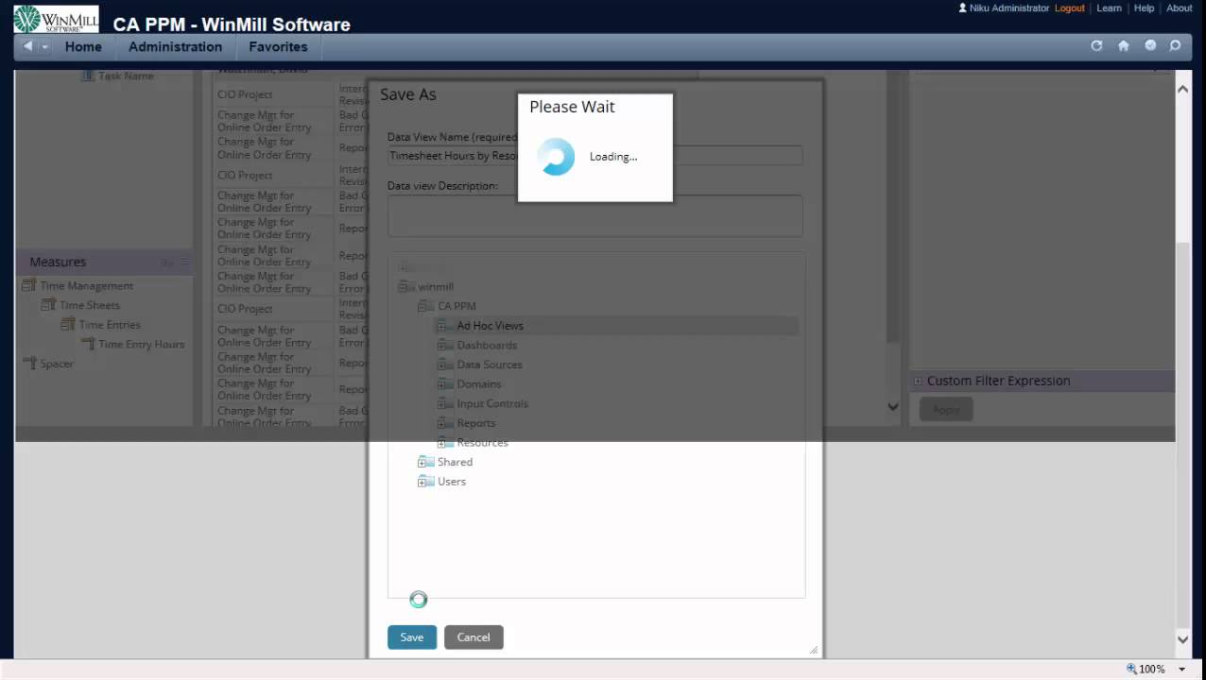
Task: Click the Data view Description text area
Action: [595, 215]
